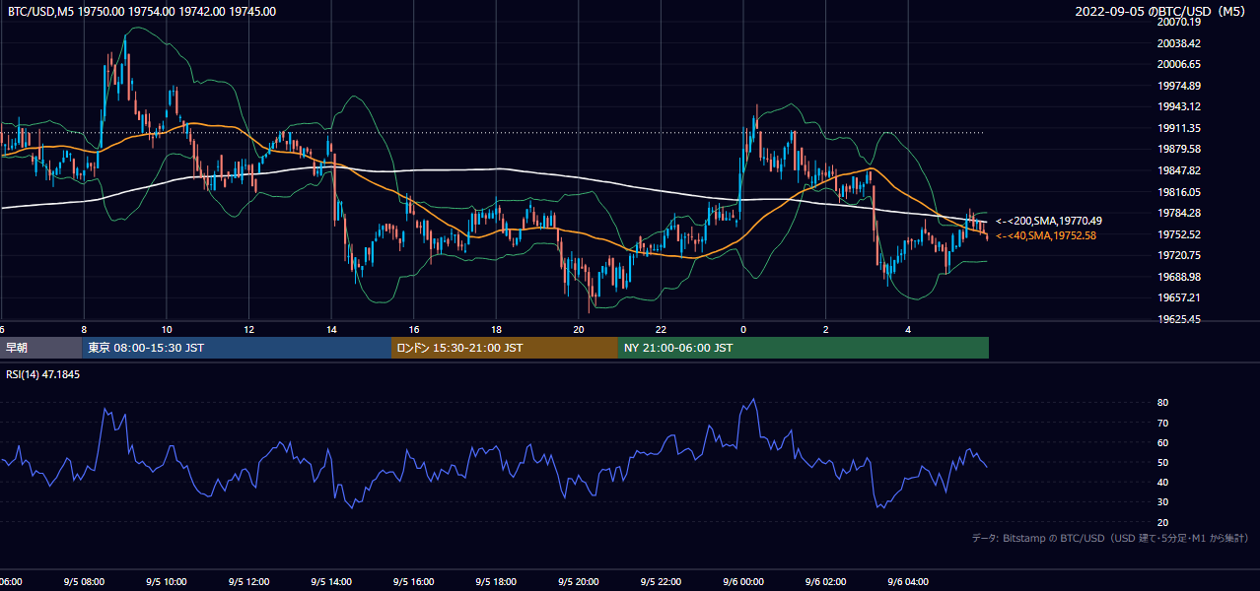Click the RSI scale value 20
Viewport: 1260px width, 591px height.
click(x=1163, y=522)
